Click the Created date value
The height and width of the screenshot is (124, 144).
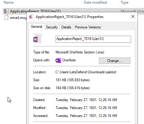point(86,100)
